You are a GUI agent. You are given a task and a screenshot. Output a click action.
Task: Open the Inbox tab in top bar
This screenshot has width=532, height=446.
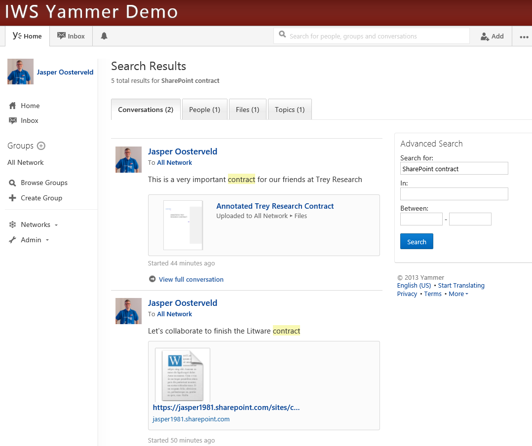click(x=71, y=36)
